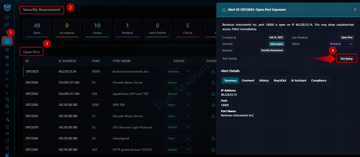Click the PORT NAME column header

(x=122, y=61)
